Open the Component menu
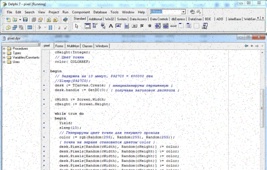Viewport: 267px width, 170px height. [x=81, y=12]
